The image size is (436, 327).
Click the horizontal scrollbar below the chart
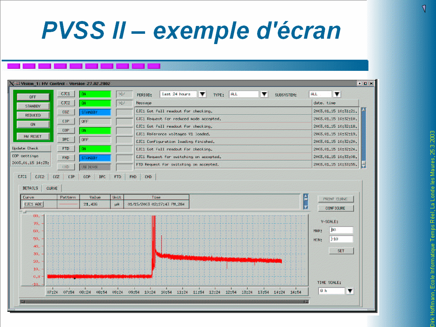tap(164, 302)
